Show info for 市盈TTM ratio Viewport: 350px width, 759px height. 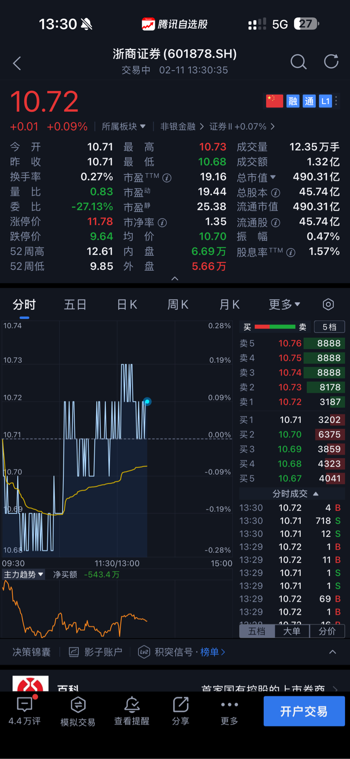167,178
